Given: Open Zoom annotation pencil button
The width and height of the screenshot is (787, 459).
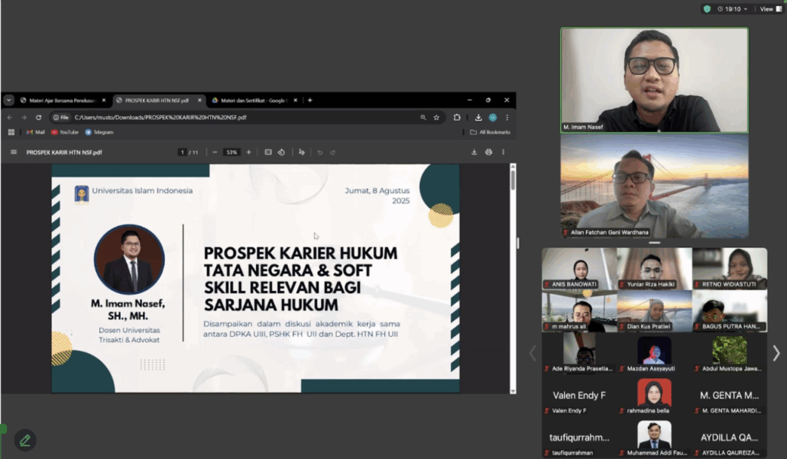Looking at the screenshot, I should [25, 441].
